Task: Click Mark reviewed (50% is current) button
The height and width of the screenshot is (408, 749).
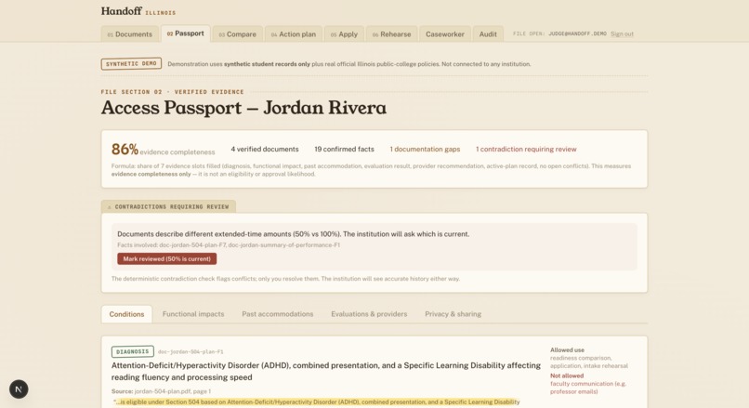Action: point(166,258)
